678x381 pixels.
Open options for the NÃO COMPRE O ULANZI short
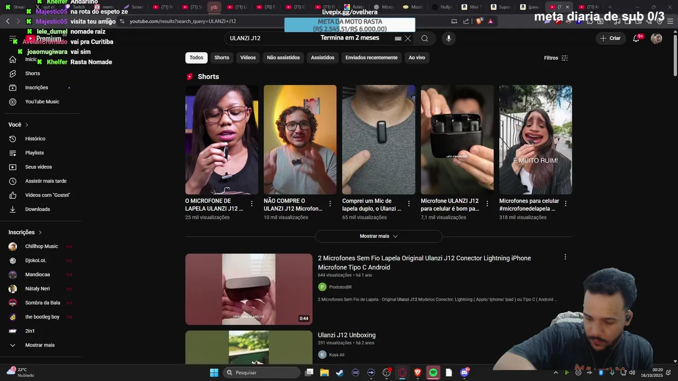[330, 204]
